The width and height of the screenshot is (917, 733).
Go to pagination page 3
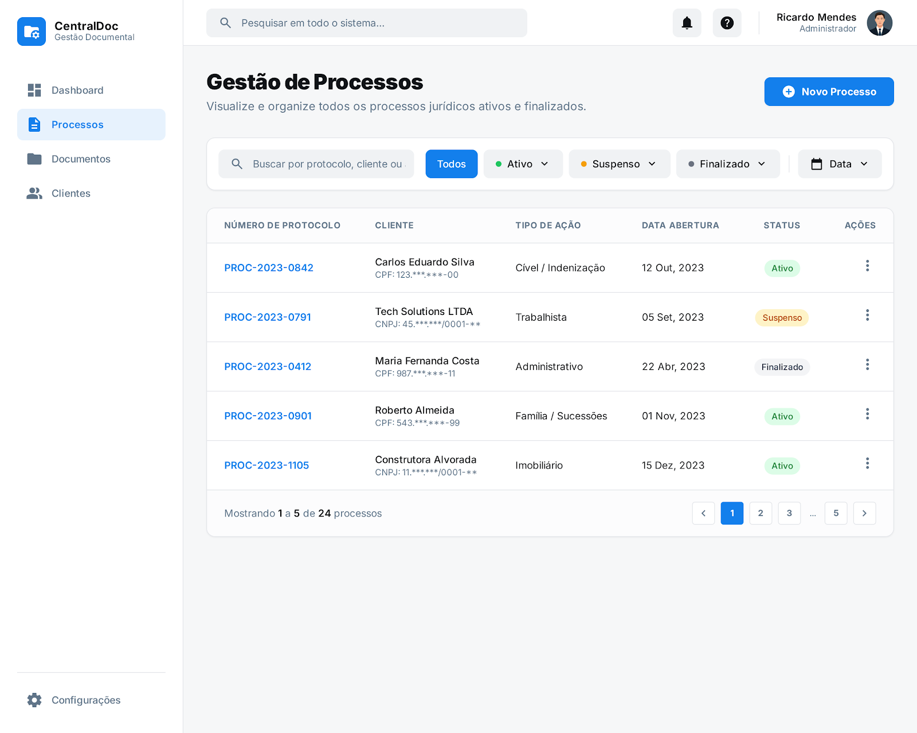(789, 513)
